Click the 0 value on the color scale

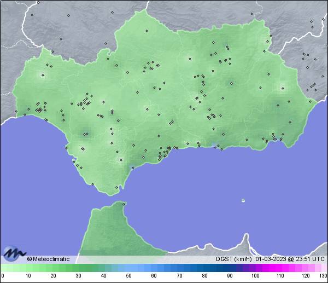(2, 276)
